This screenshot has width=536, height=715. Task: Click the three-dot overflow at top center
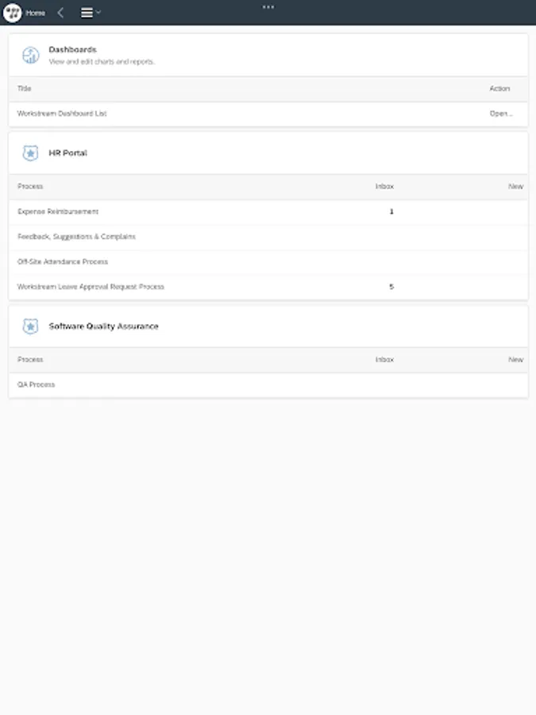click(x=268, y=6)
